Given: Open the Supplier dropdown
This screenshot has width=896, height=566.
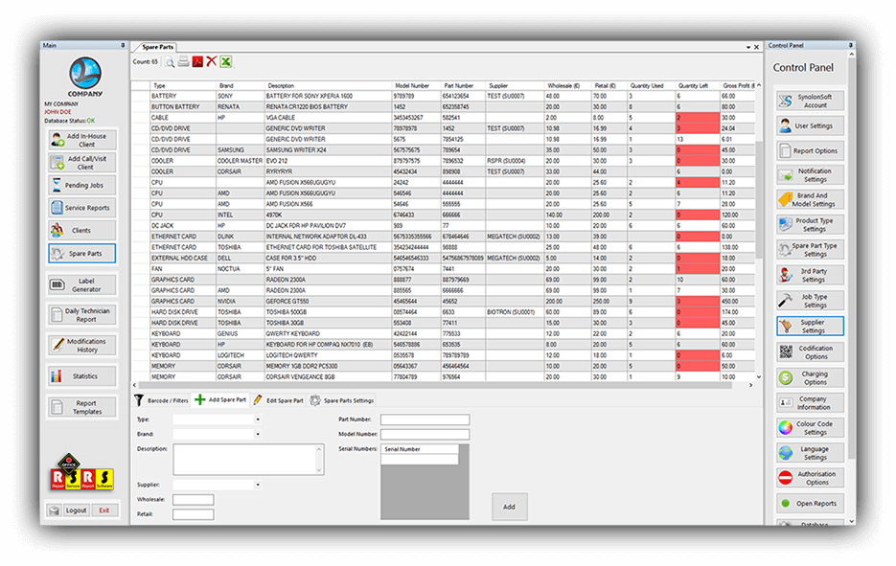Looking at the screenshot, I should [x=257, y=484].
